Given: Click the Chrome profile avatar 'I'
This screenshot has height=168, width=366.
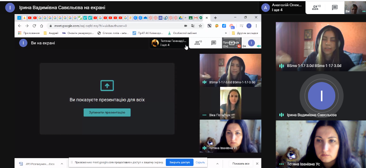Looking at the screenshot, I should point(249,26).
